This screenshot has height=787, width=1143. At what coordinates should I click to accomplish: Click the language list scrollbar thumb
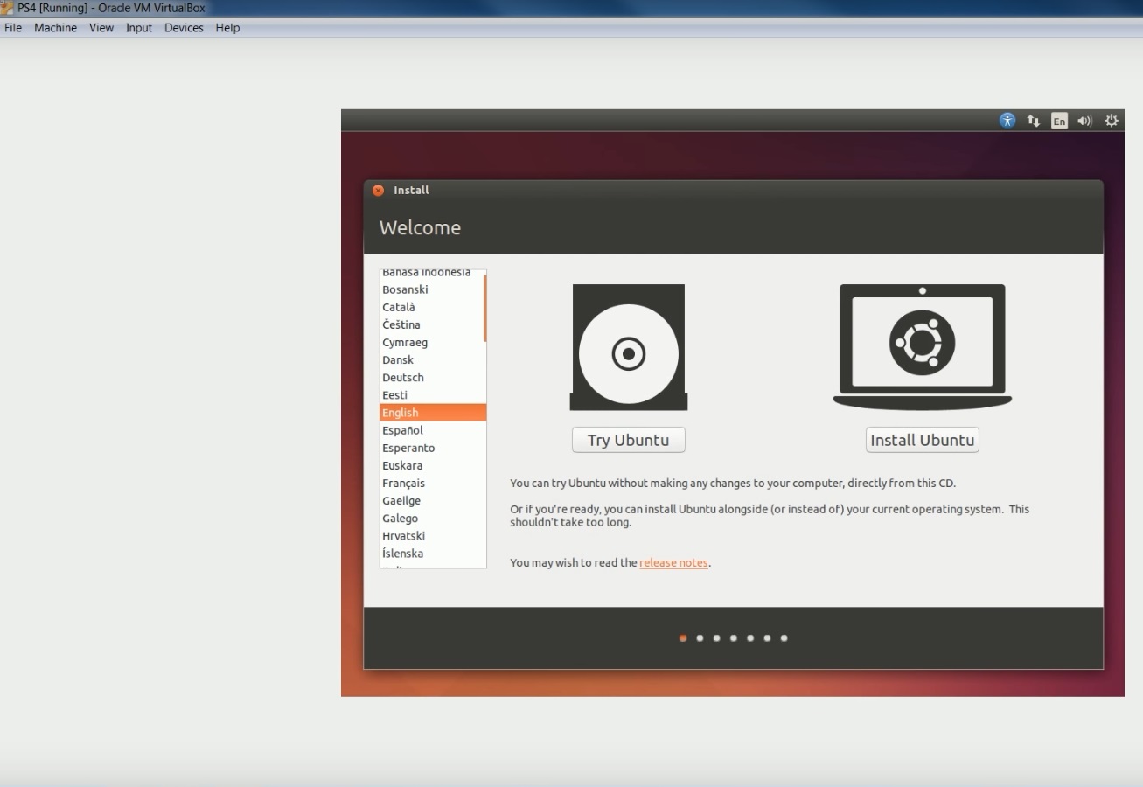tap(484, 308)
